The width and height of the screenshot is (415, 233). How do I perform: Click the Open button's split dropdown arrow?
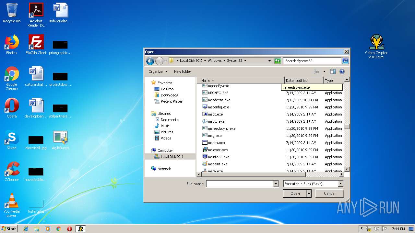(309, 194)
